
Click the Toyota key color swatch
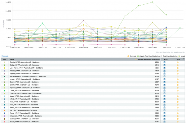(5, 62)
